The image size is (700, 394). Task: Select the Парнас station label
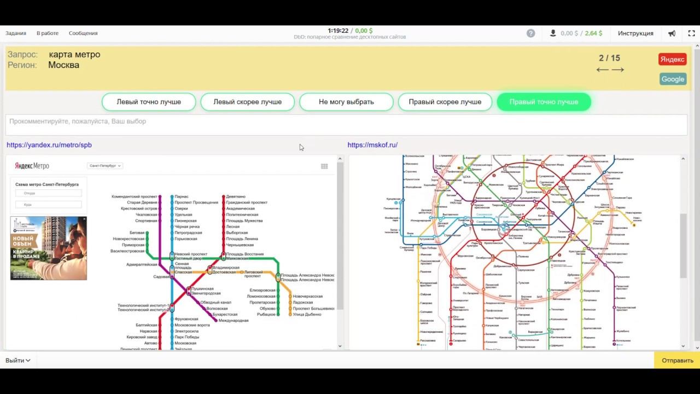pyautogui.click(x=182, y=196)
